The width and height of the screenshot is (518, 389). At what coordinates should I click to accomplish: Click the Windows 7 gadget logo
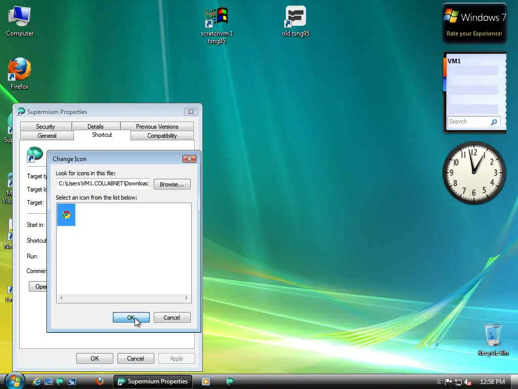[x=451, y=17]
